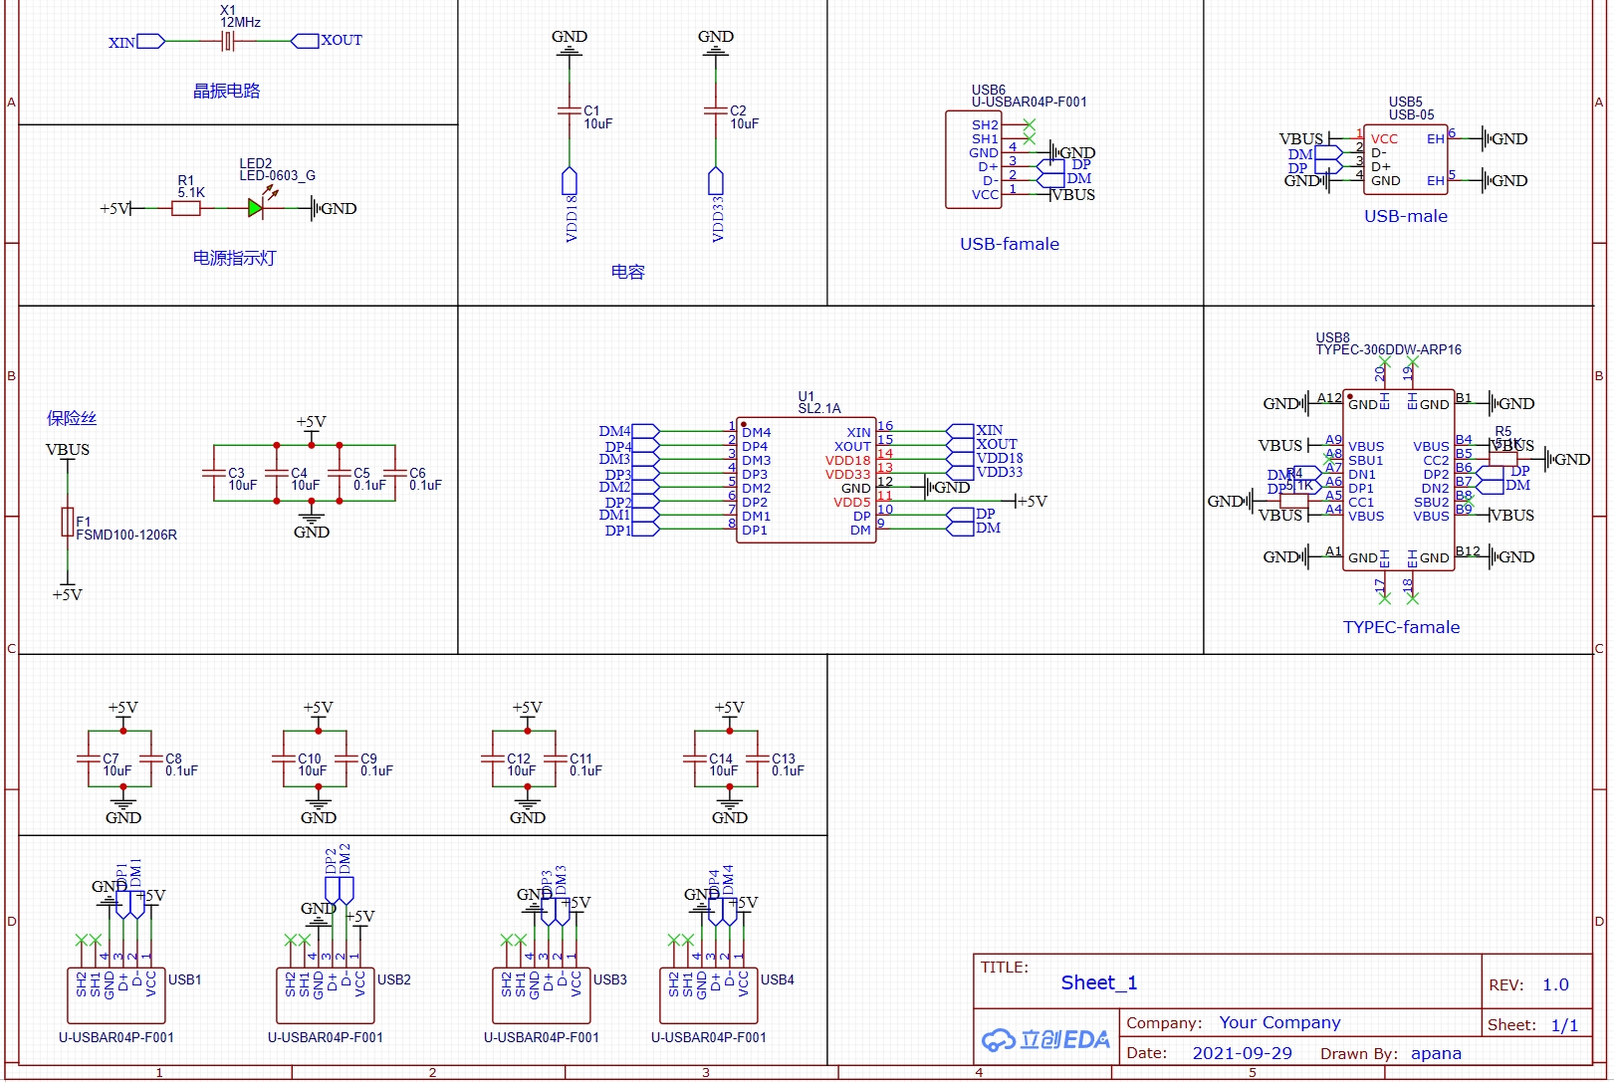Select the R1 5.1K resistor symbol
This screenshot has height=1082, width=1614.
pyautogui.click(x=186, y=208)
